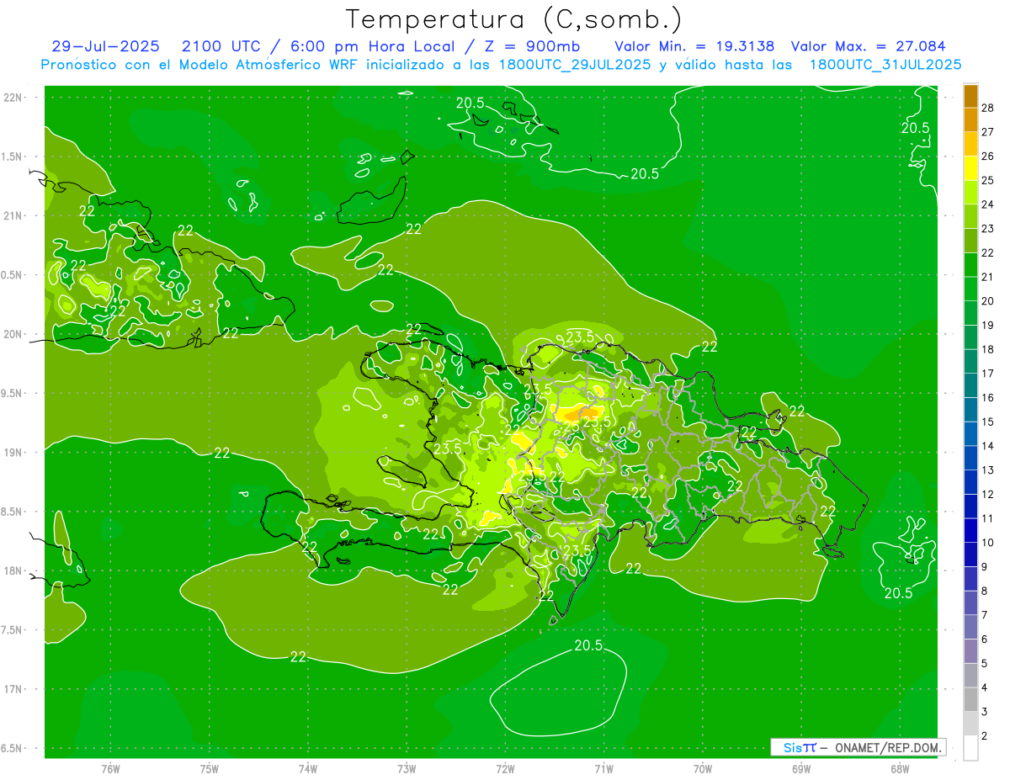
Task: Pick the dark blue swatch between 10 and 11
Action: pyautogui.click(x=970, y=531)
